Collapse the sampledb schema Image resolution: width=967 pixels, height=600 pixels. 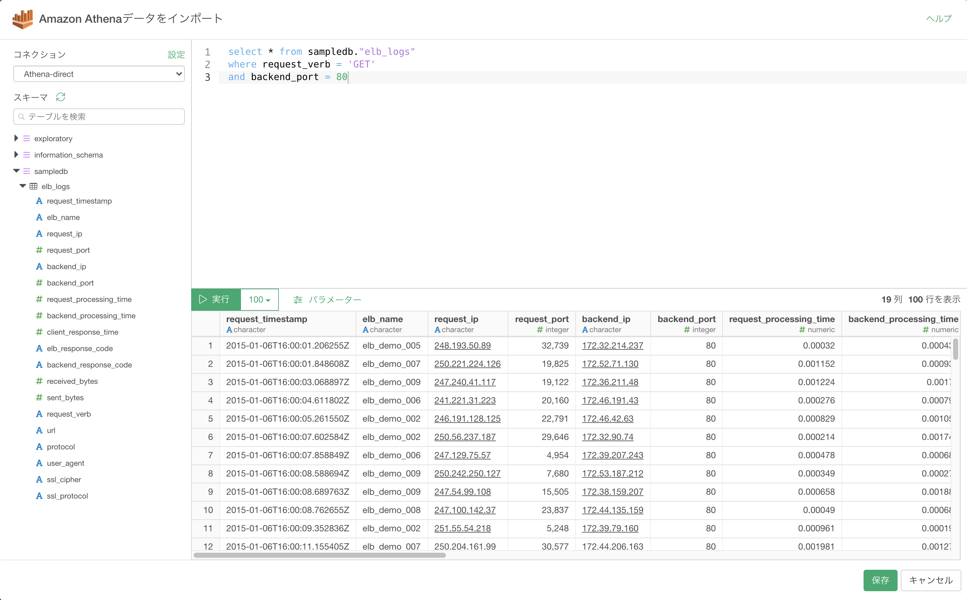[16, 171]
